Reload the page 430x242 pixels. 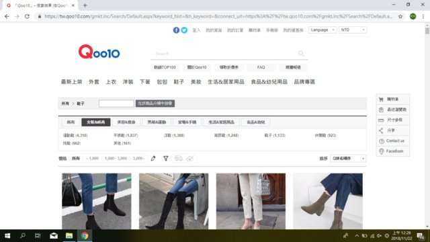coord(27,16)
